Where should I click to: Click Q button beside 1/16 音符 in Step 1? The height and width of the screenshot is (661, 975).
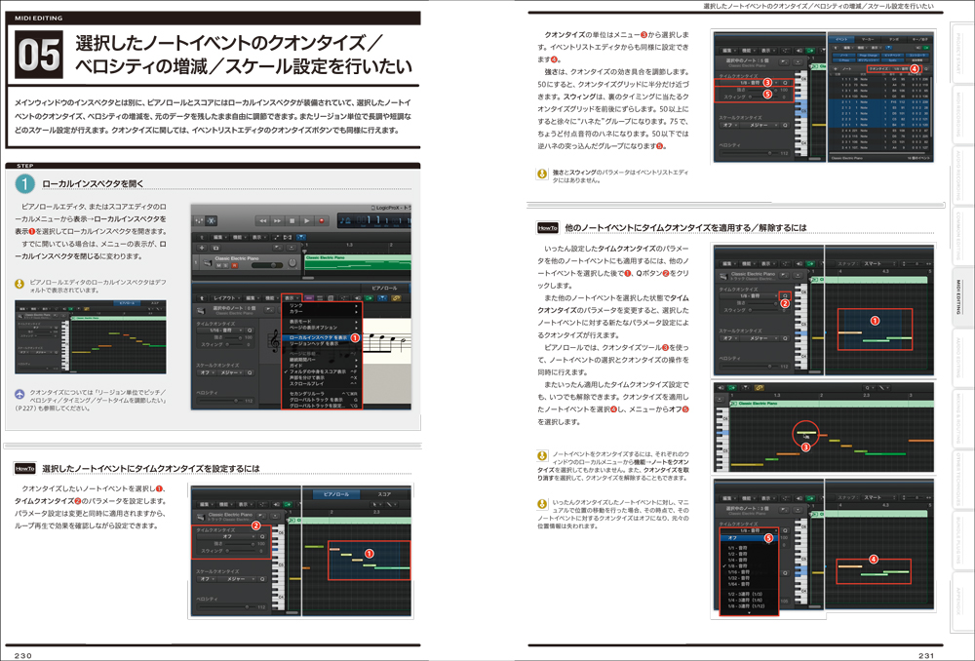point(250,330)
